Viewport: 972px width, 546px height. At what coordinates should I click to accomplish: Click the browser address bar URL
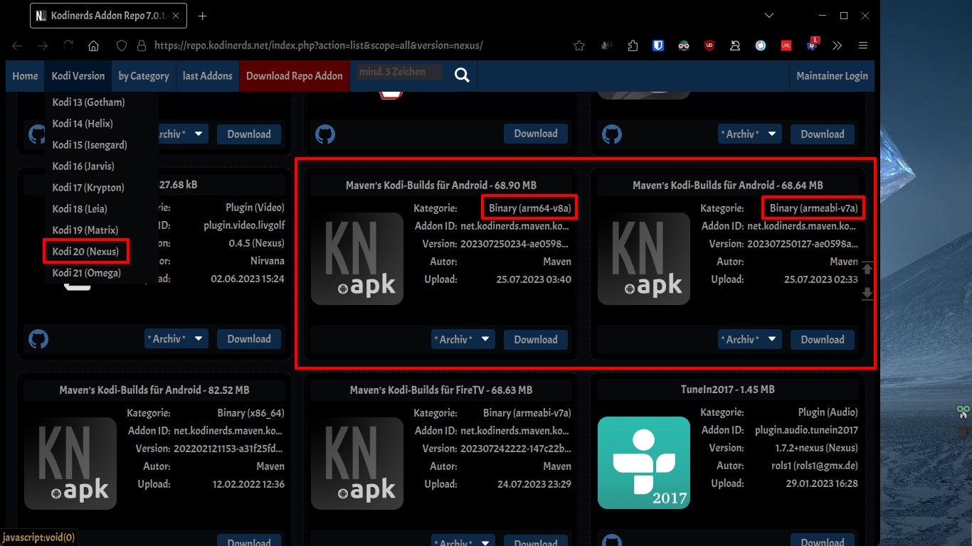tap(319, 45)
